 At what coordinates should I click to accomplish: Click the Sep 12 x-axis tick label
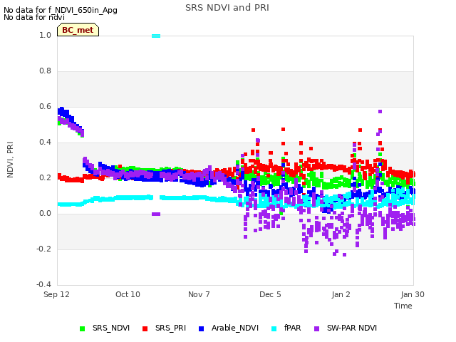[x=57, y=294]
